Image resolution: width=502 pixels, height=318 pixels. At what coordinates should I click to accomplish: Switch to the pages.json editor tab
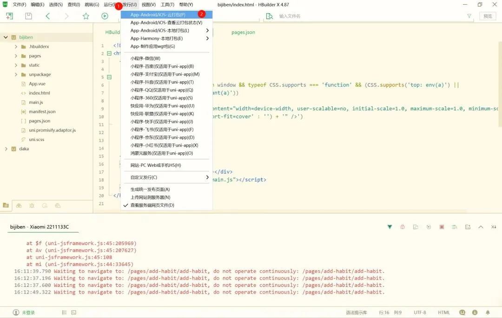pos(243,32)
